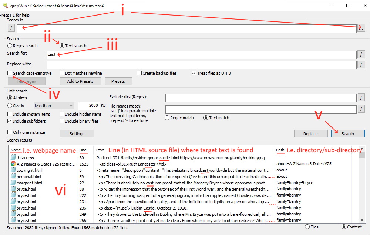The image size is (370, 235).
Task: Click the slash button beside Search for field
Action: pyautogui.click(x=361, y=54)
